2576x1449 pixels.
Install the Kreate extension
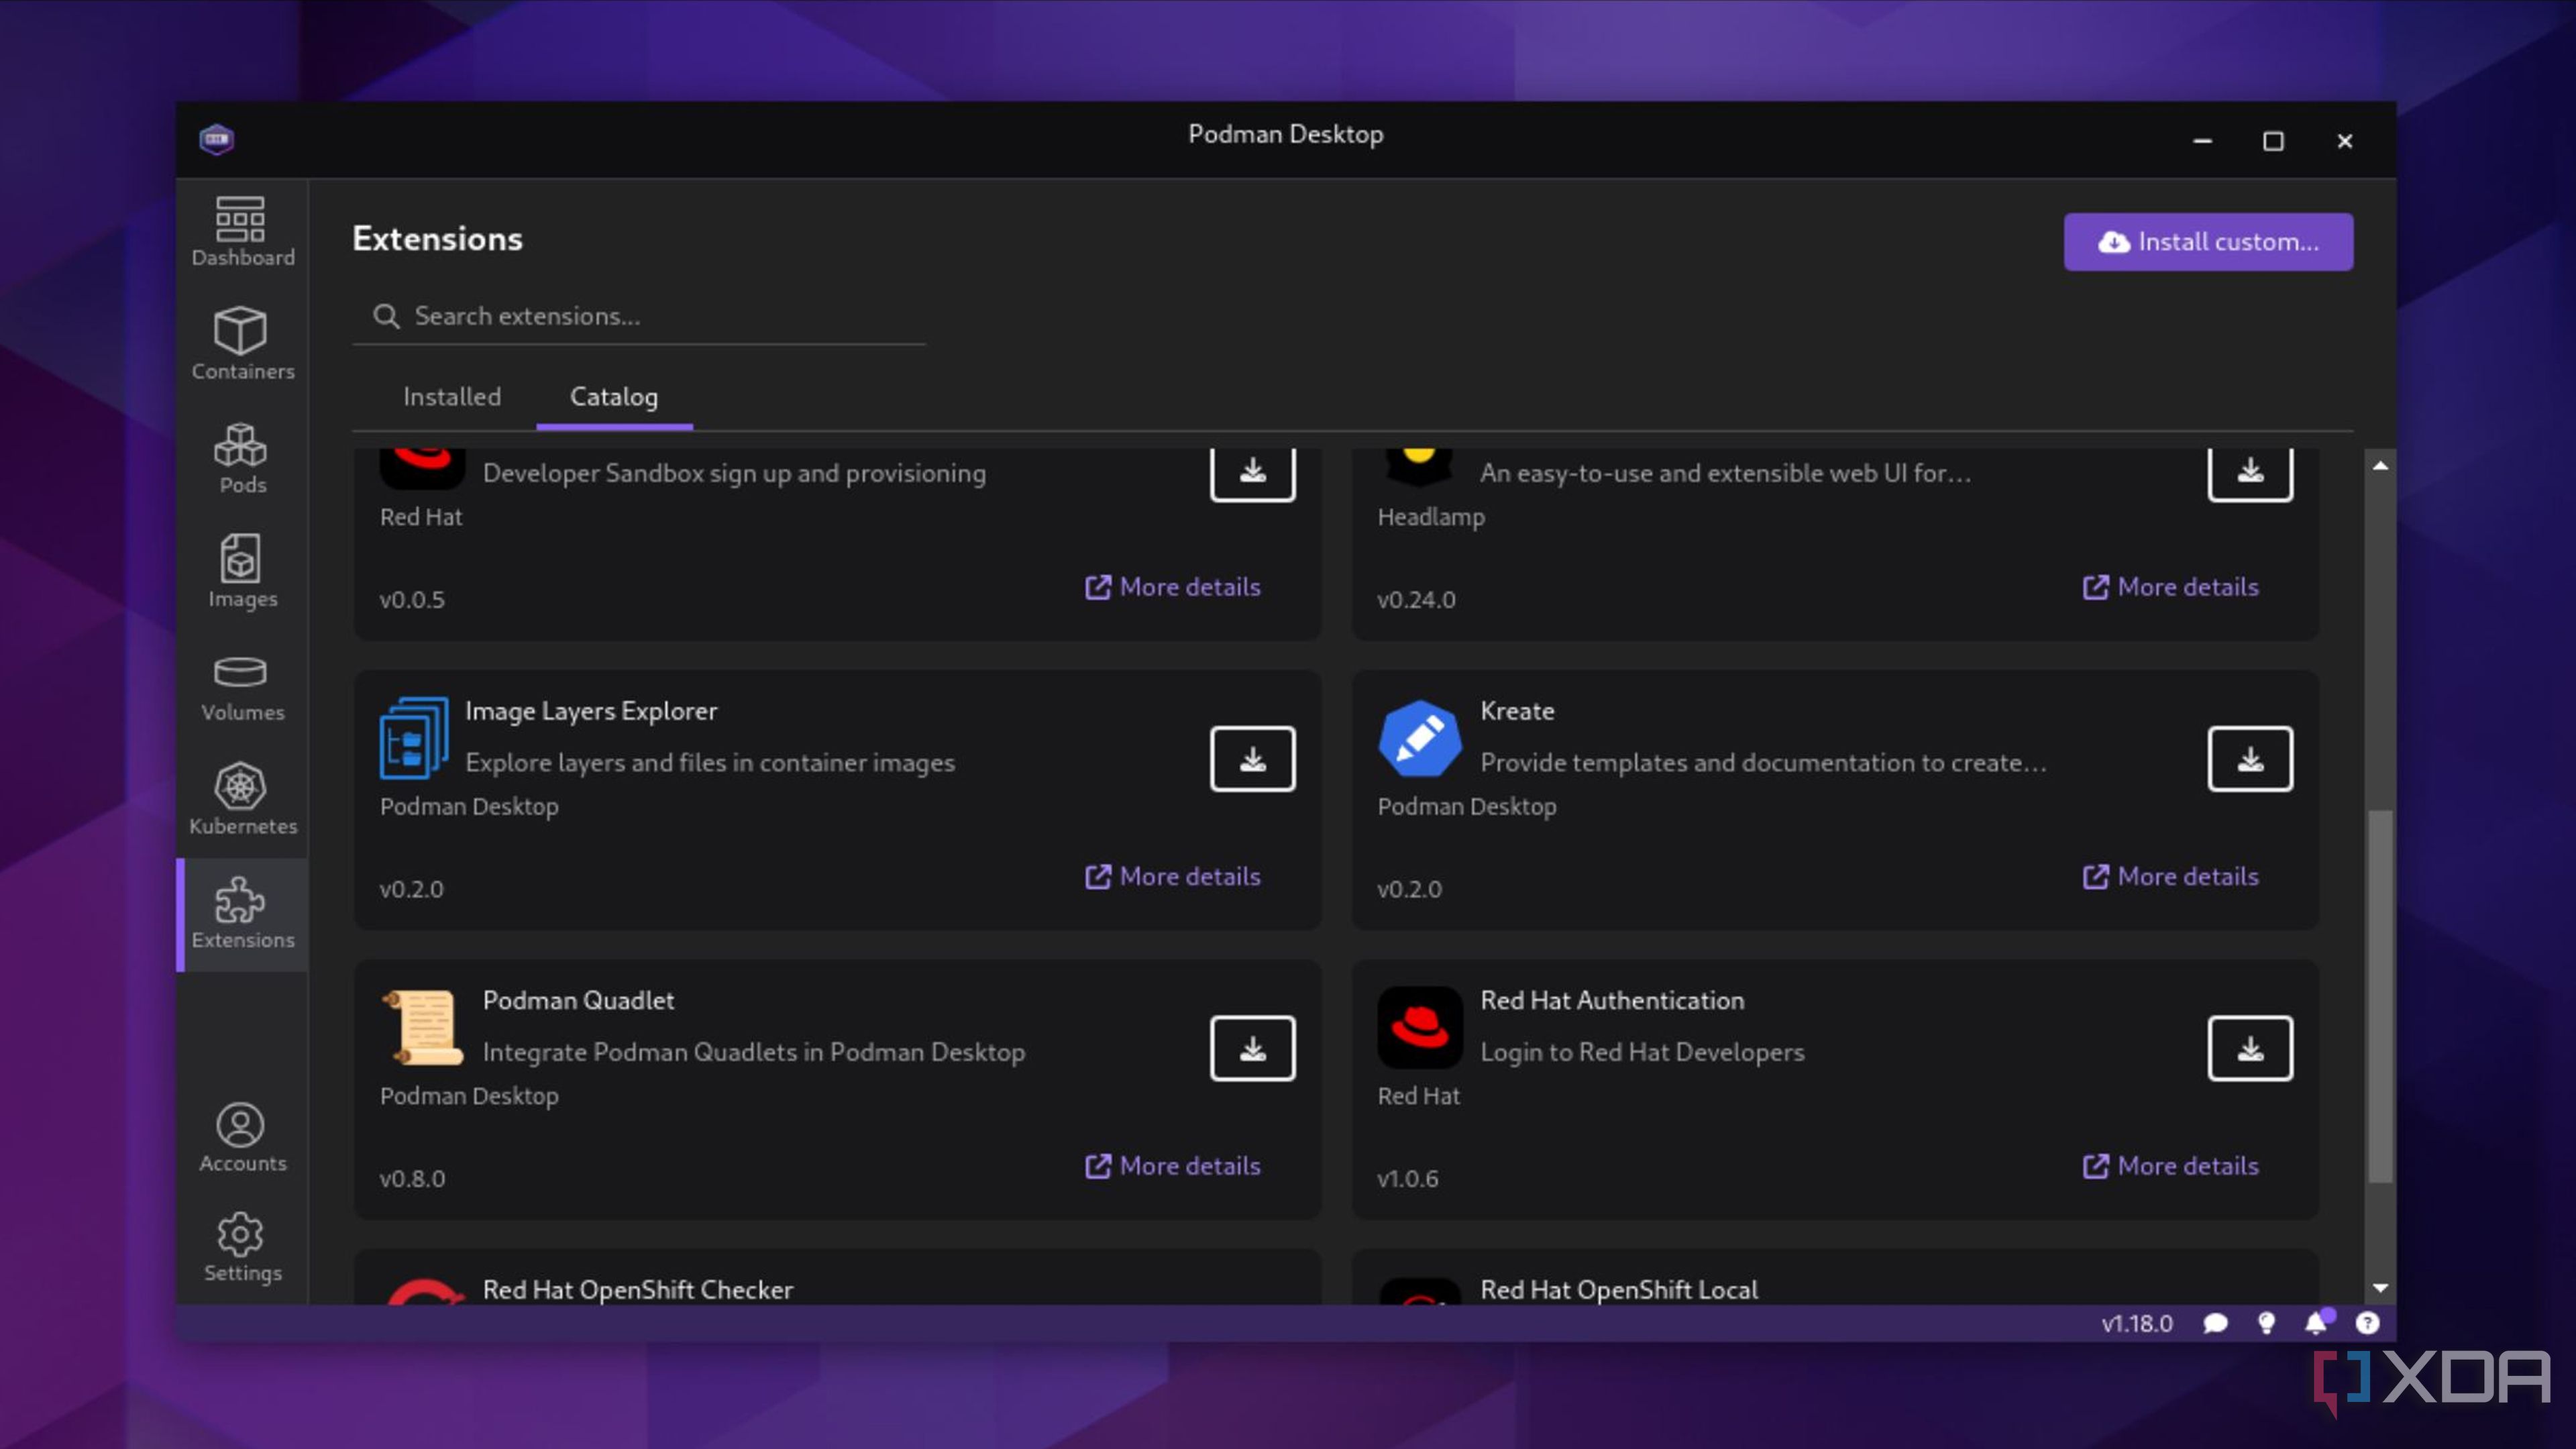tap(2250, 760)
